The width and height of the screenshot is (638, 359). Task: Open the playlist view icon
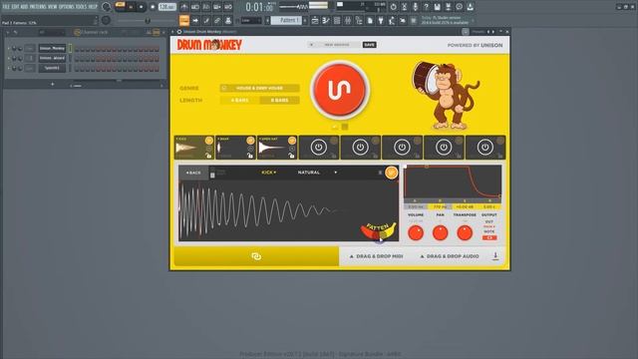[315, 20]
